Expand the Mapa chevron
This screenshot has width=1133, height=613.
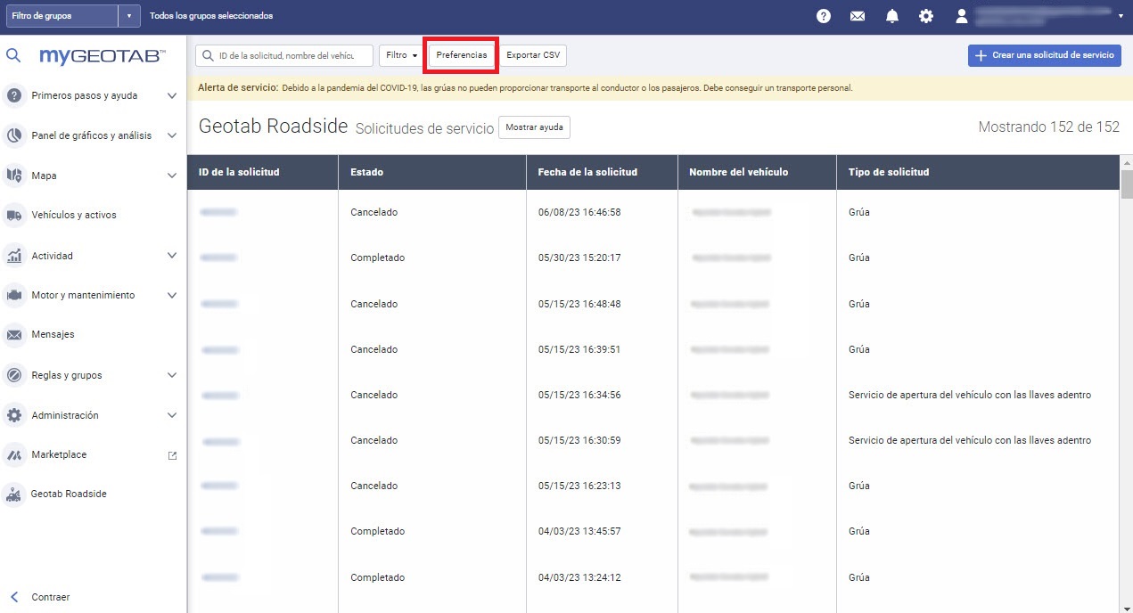pyautogui.click(x=172, y=176)
